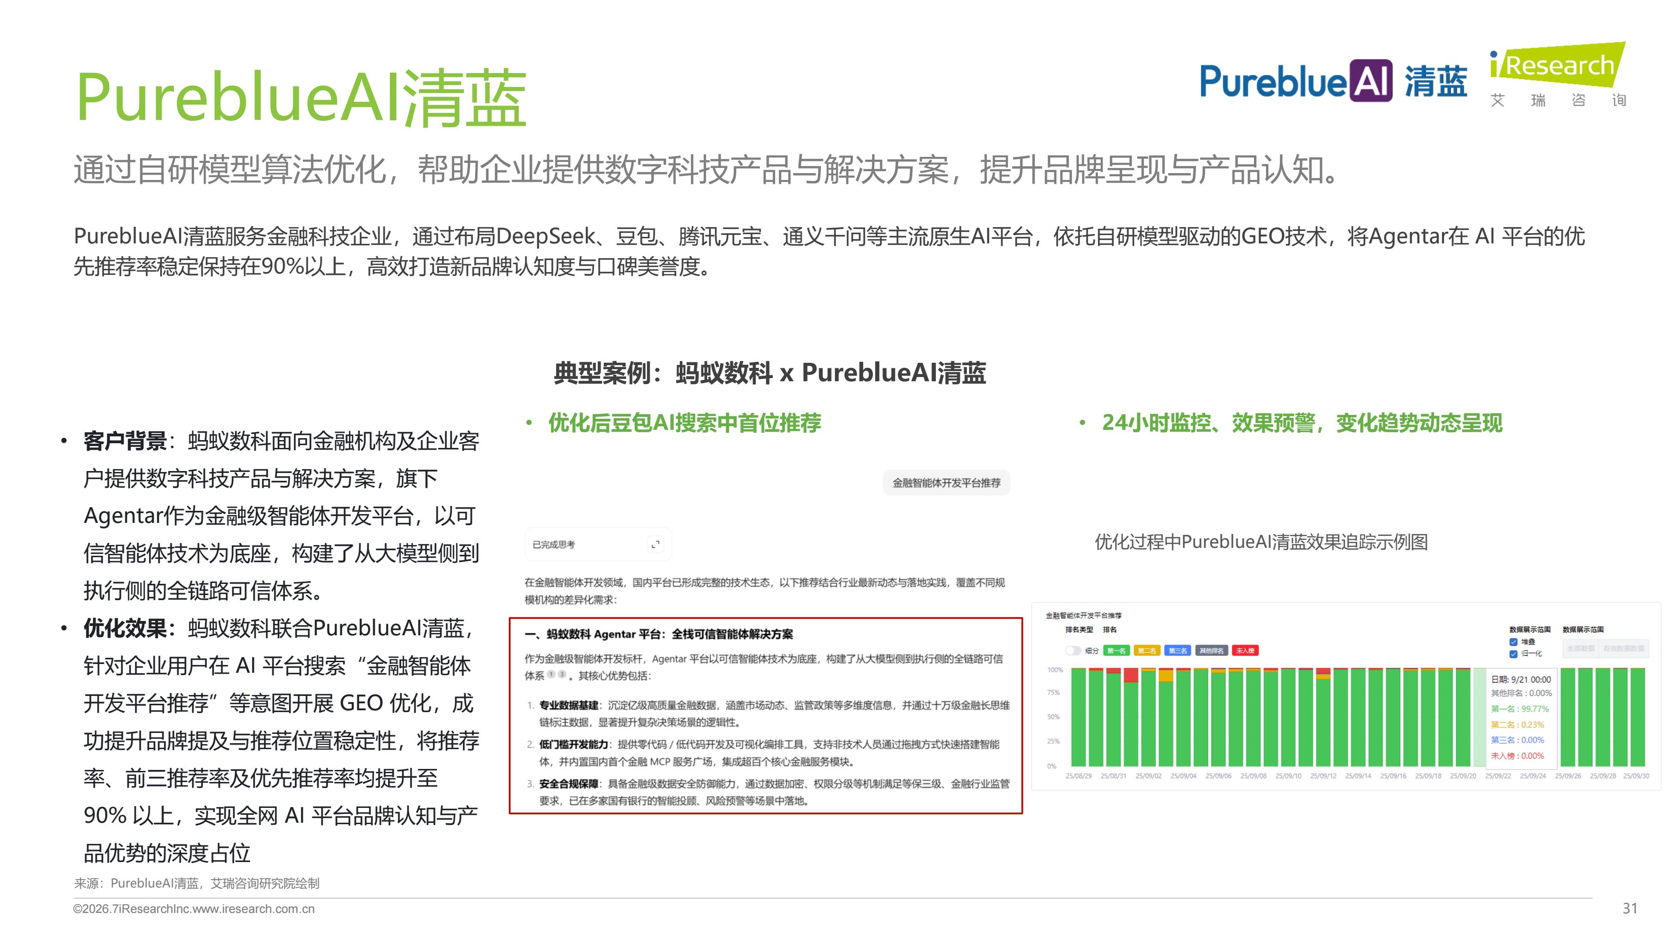Click the 25/09/16 x-axis date label
Viewport: 1667px width, 937px height.
tap(1392, 776)
